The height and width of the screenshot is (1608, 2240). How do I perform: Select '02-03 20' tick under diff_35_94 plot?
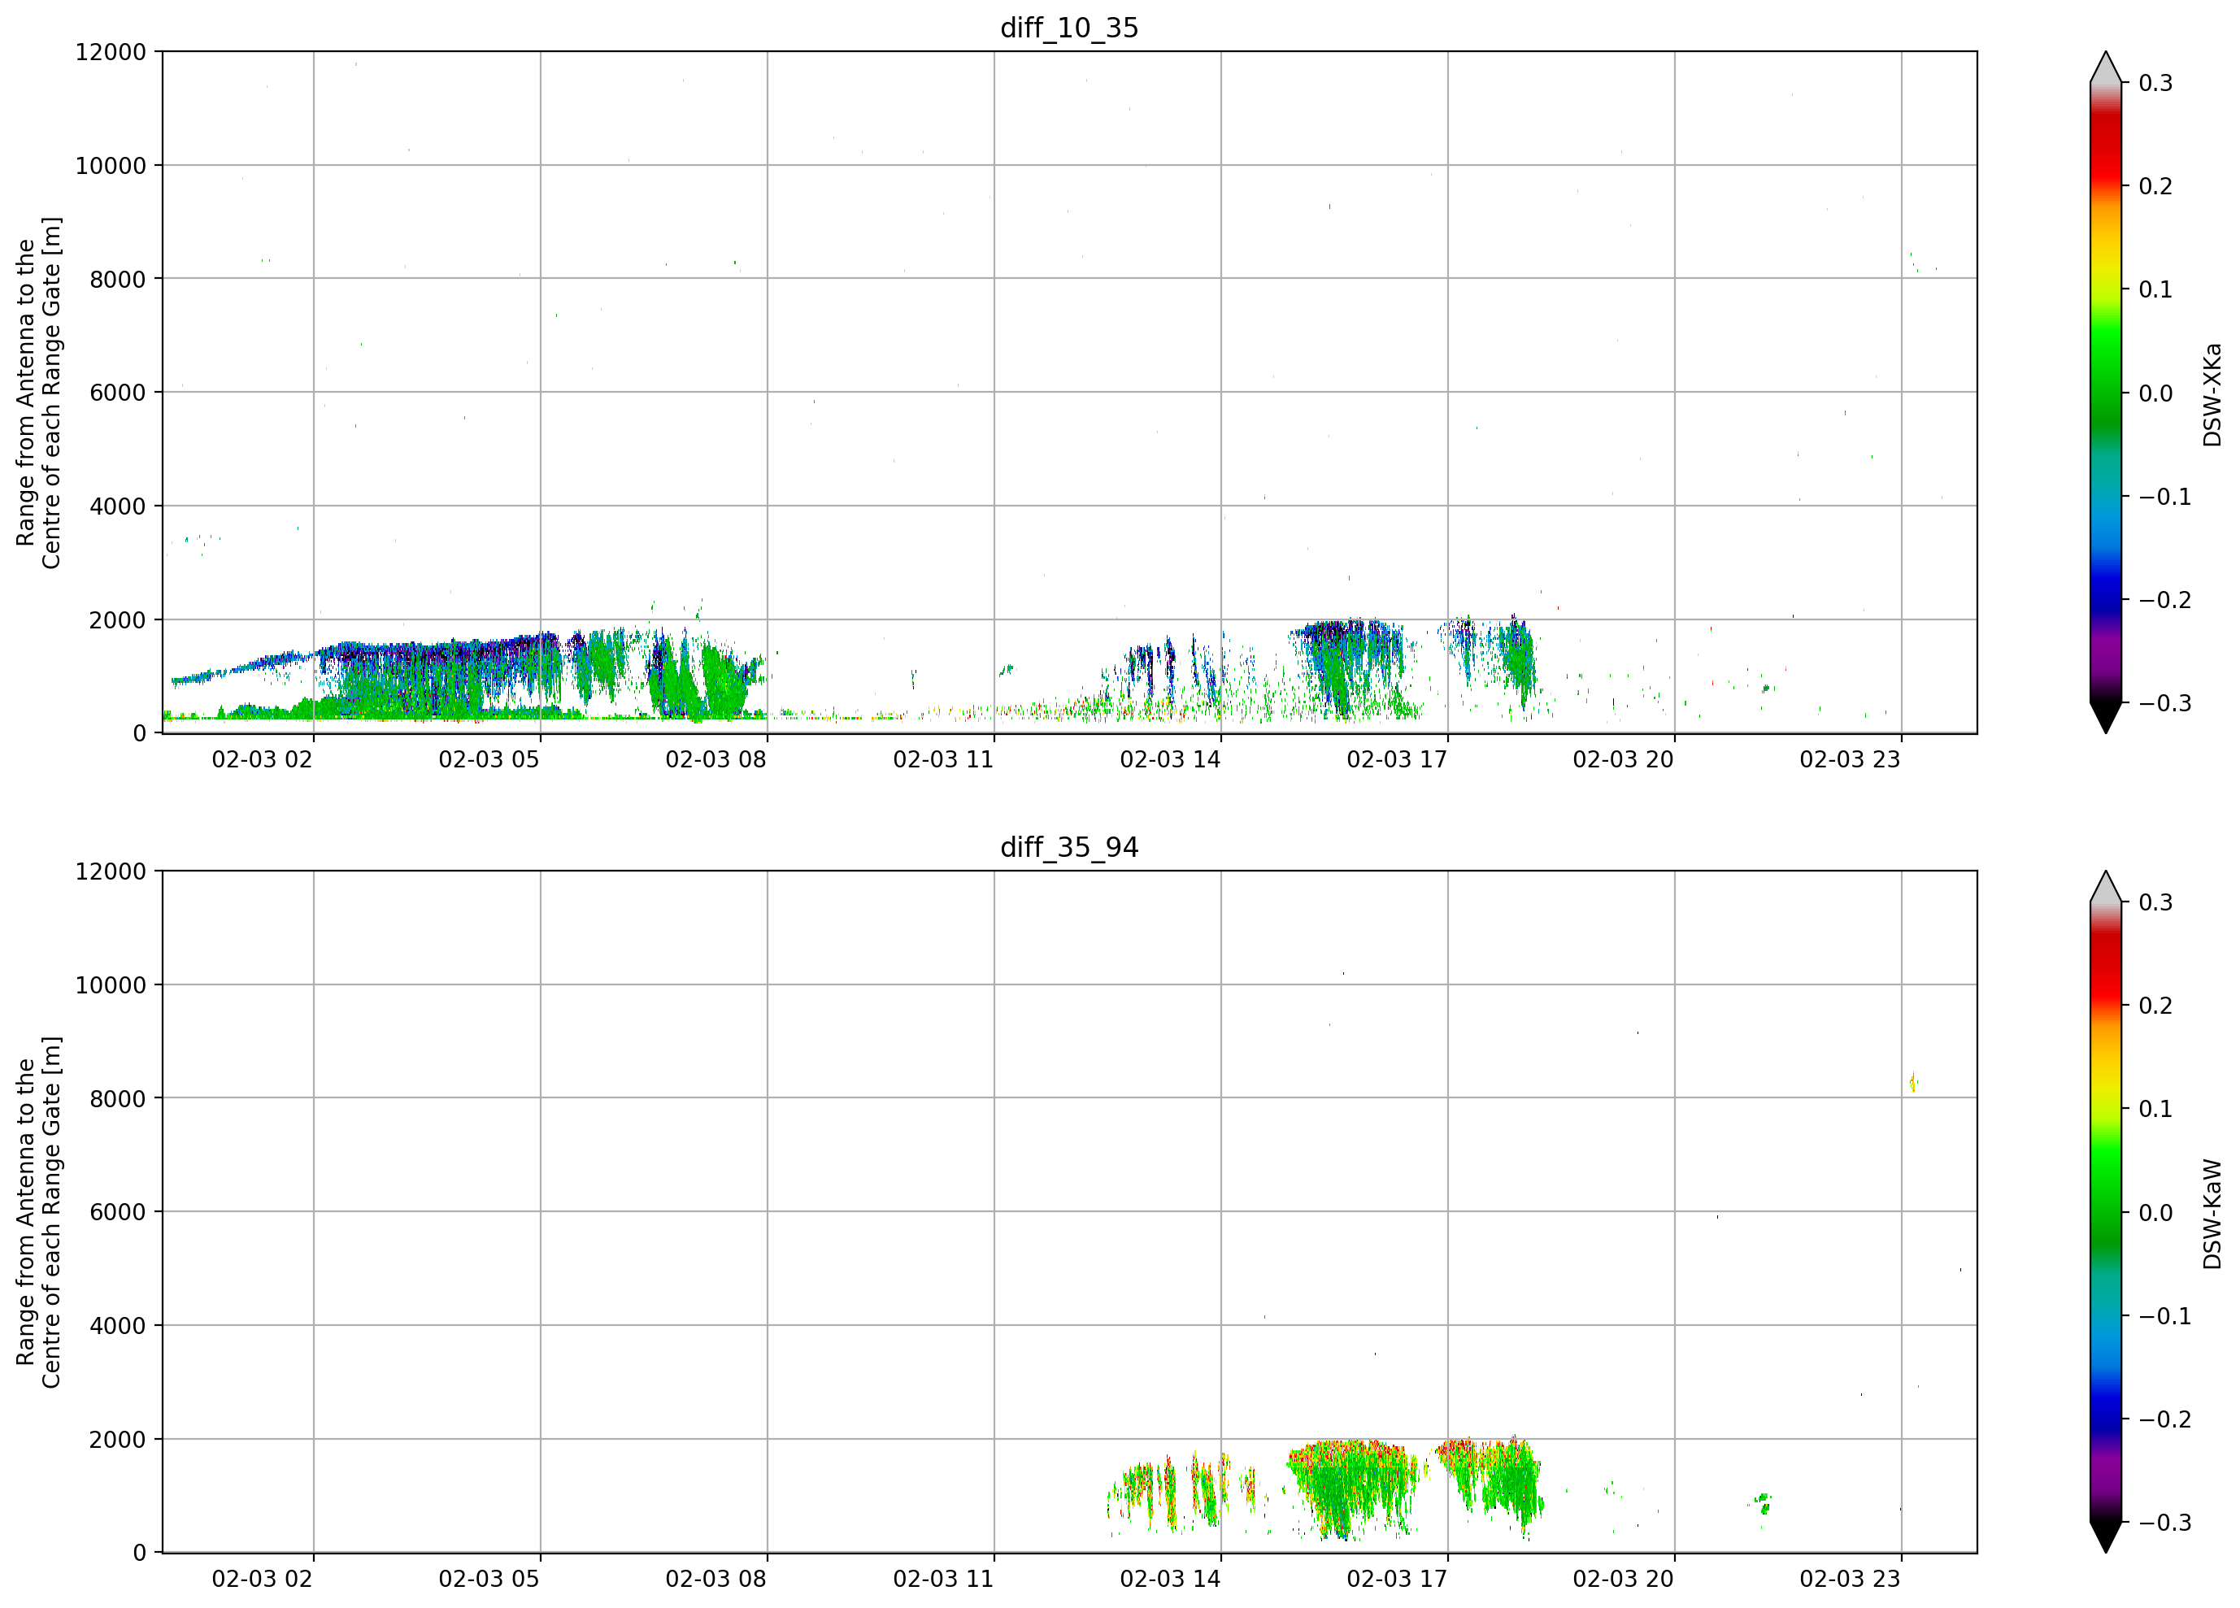click(1624, 1580)
